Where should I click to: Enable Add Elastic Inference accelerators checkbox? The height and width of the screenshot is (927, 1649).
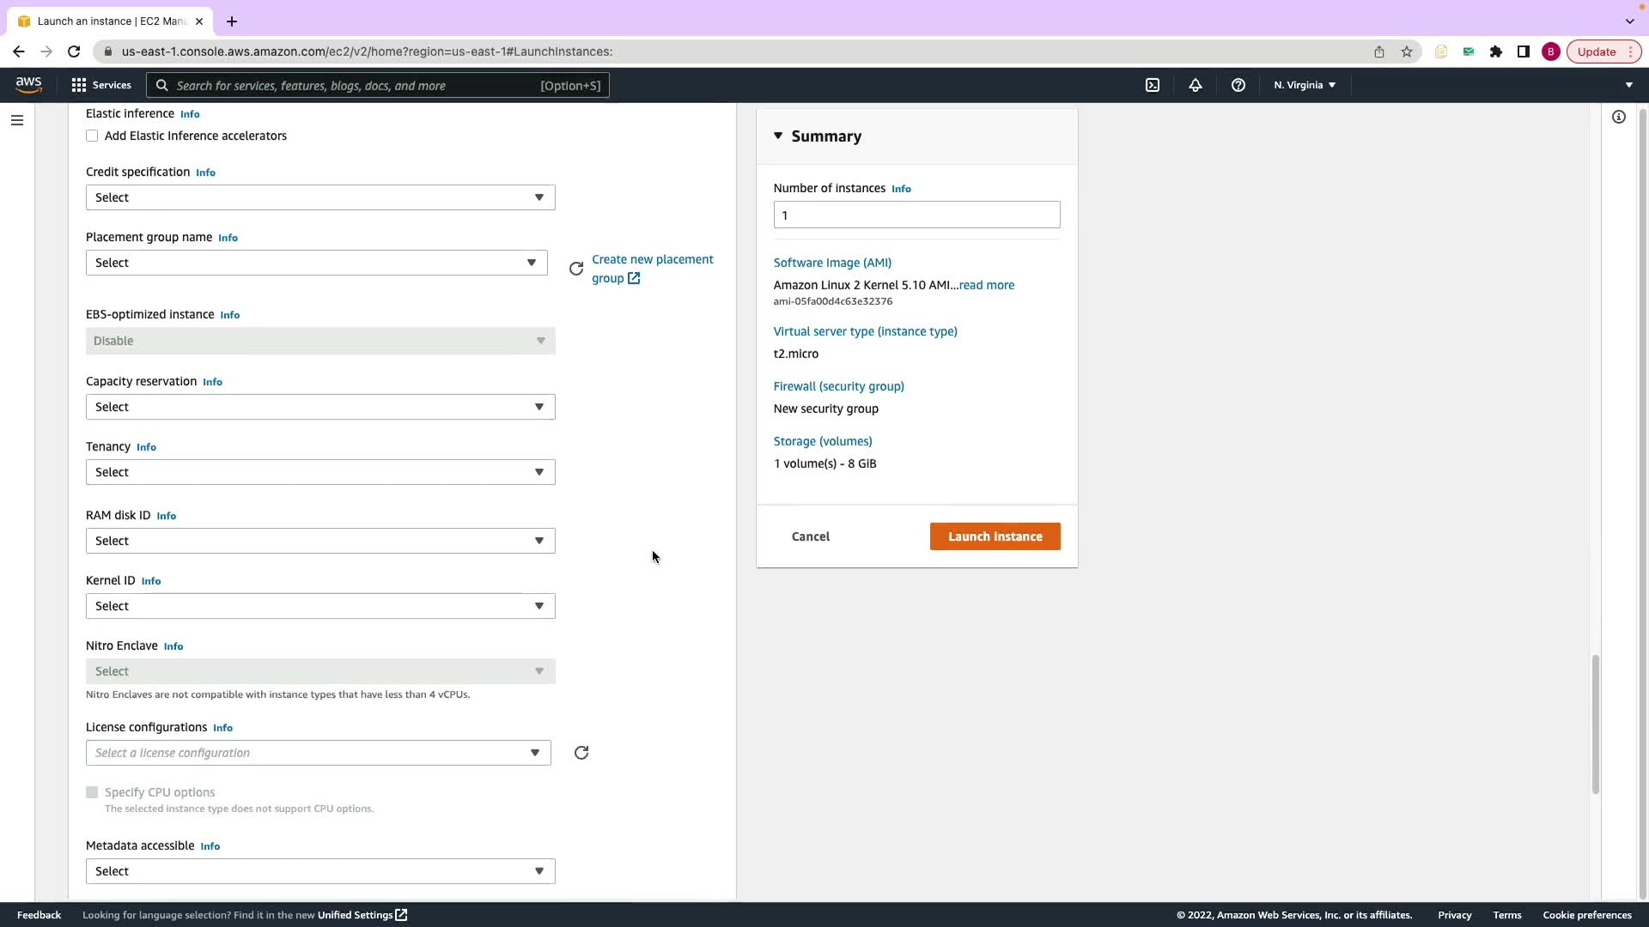click(x=92, y=136)
